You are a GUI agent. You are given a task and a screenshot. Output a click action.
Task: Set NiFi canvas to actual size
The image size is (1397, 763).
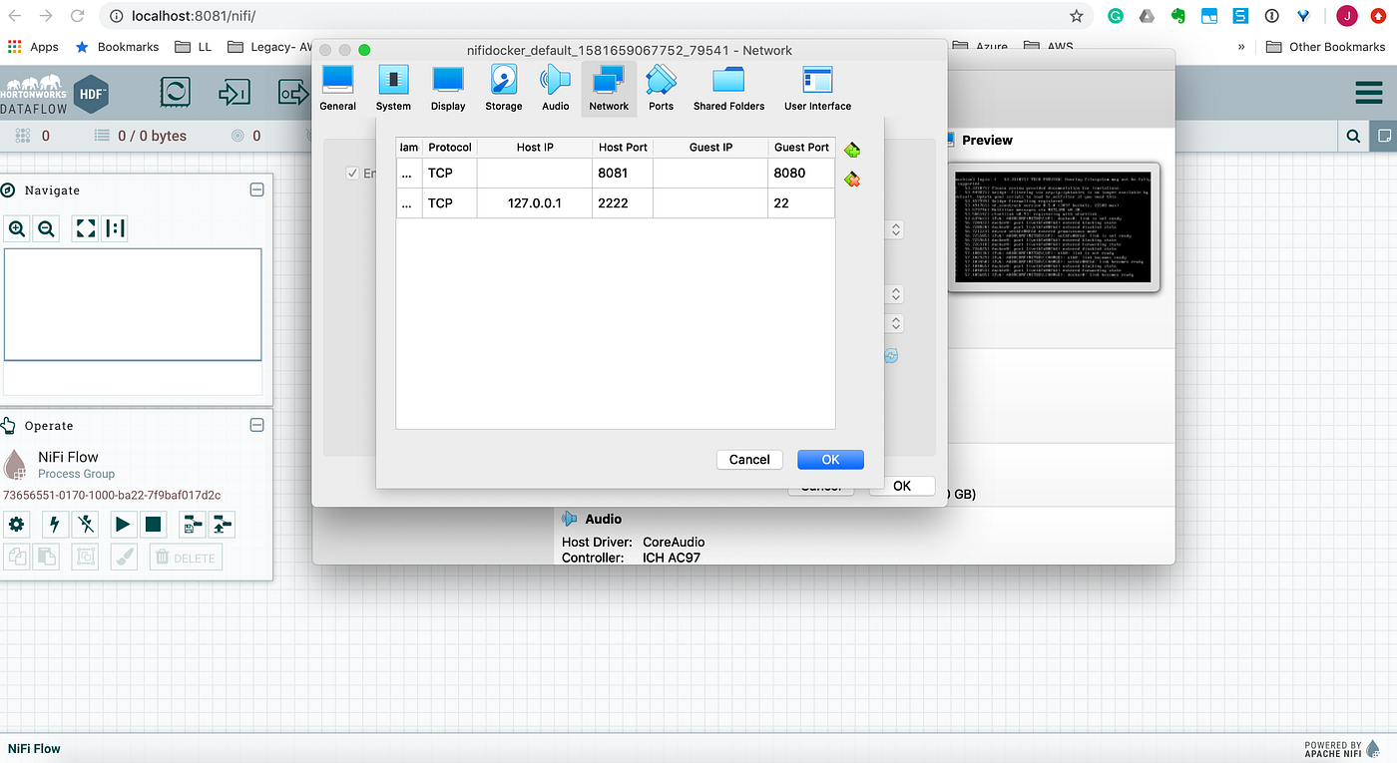coord(116,228)
